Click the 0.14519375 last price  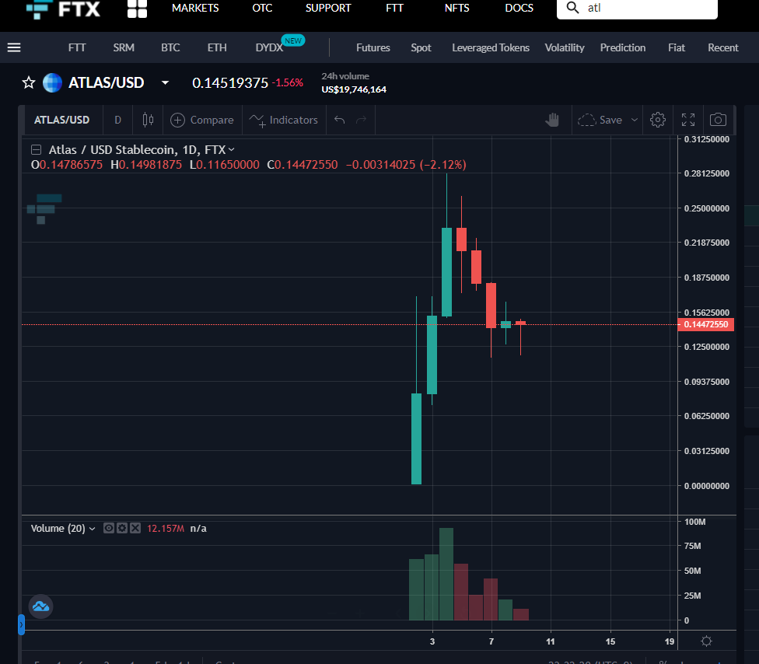[230, 82]
